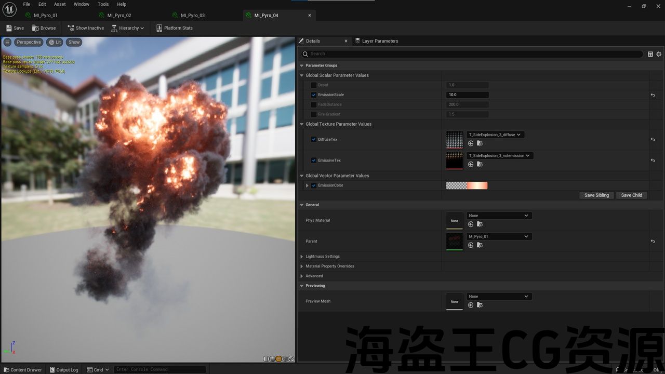665x374 pixels.
Task: Toggle the Fire Gradient checkbox
Action: coord(313,114)
